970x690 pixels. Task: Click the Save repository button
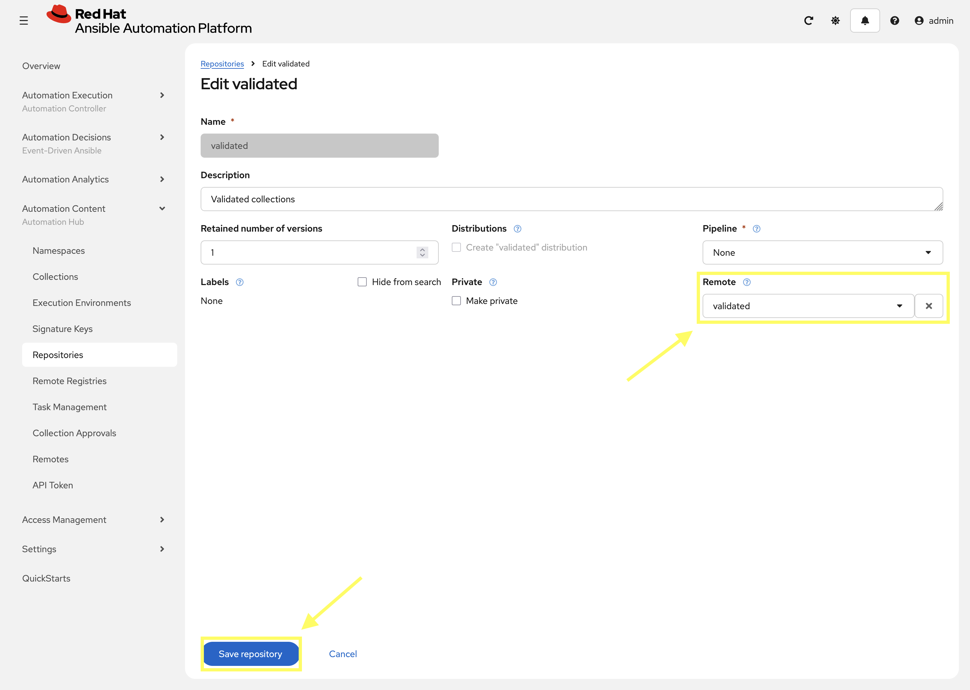250,654
